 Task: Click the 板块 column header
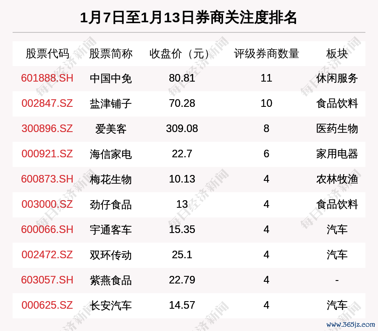click(x=337, y=53)
